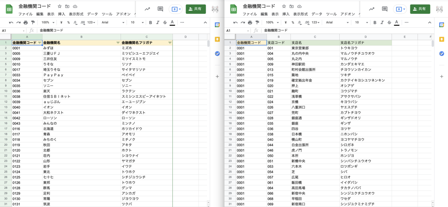Apply percent format in left window
Screen dimensions: 448x207
(x=68, y=22)
